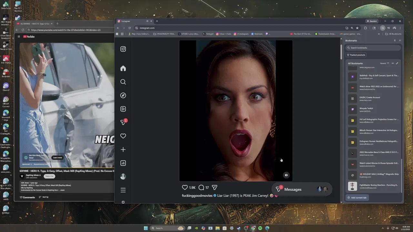413x232 pixels.
Task: Switch bookmarks panel view layout
Action: 393,63
